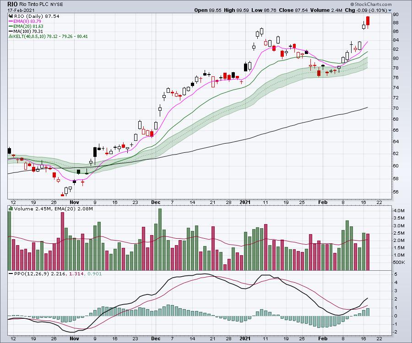412x343 pixels.
Task: Click the Volume panel bar-chart icon
Action: [x=10, y=209]
